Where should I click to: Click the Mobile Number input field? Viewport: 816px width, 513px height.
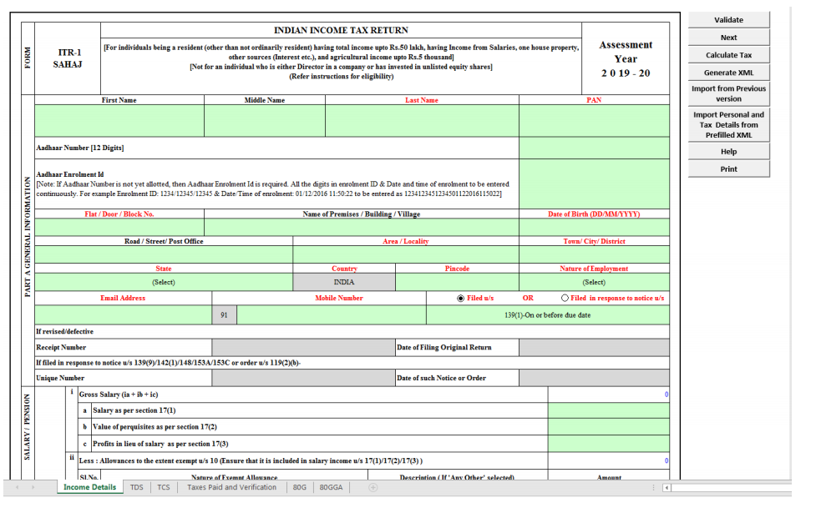click(332, 315)
